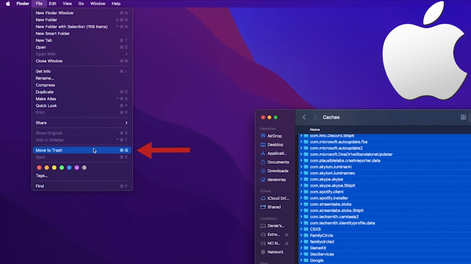Viewport: 471px width, 264px height.
Task: Expand com.streamlabs.slobs folder
Action: pos(301,204)
